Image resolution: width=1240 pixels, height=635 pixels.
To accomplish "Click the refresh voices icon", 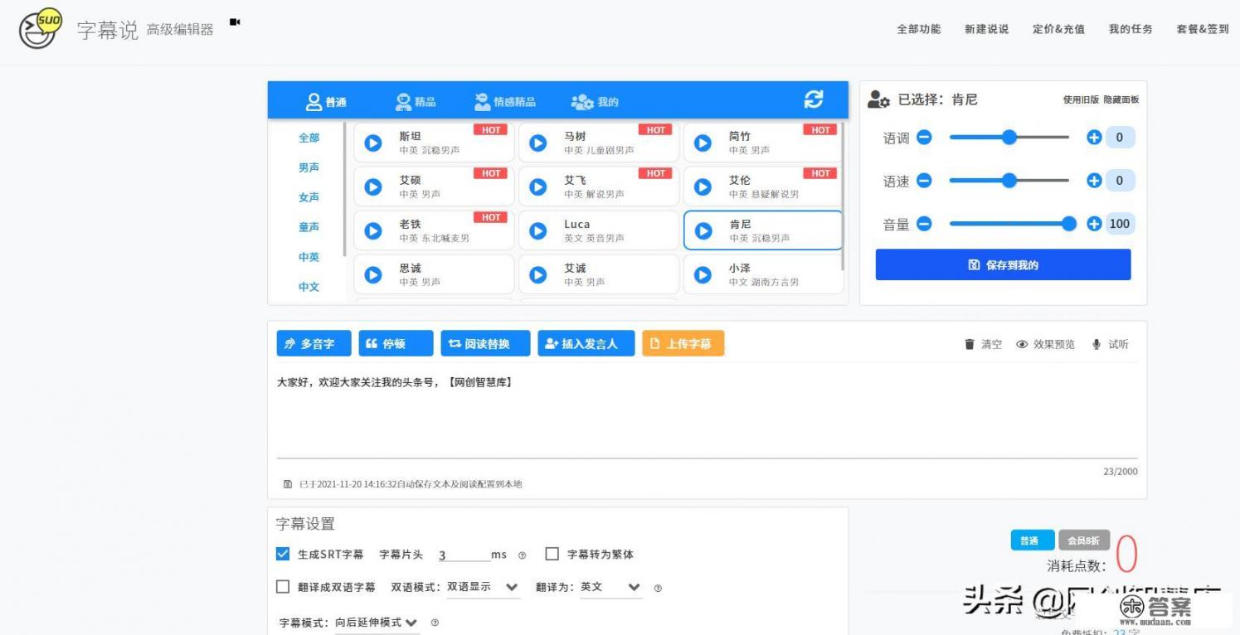I will (814, 100).
